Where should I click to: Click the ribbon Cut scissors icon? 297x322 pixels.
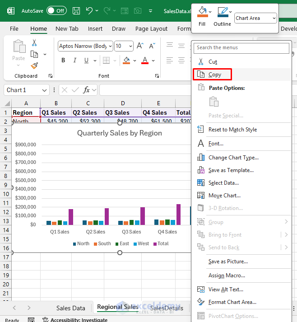pos(34,43)
